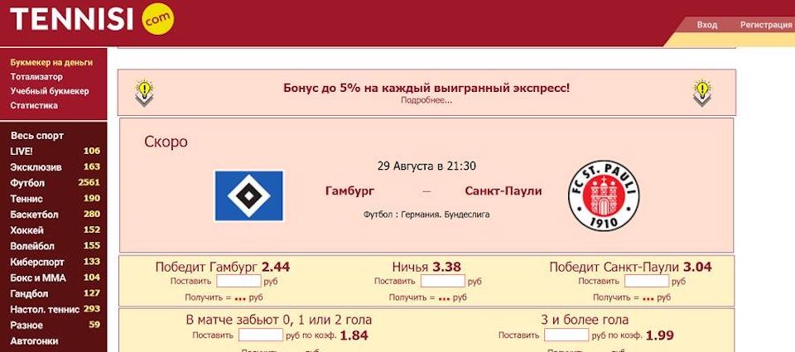Open the Вход login tab
795x352 pixels.
pyautogui.click(x=706, y=25)
